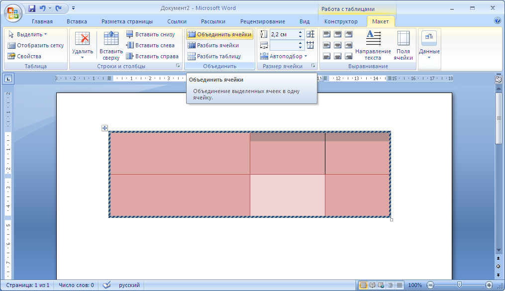Click Объединить ячейки
This screenshot has width=505, height=291.
click(x=219, y=34)
